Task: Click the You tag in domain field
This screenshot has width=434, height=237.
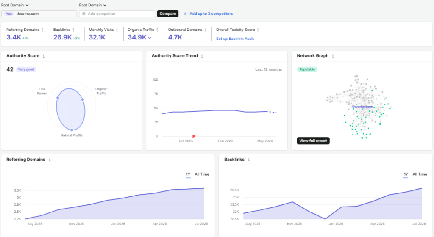Action: 9,14
